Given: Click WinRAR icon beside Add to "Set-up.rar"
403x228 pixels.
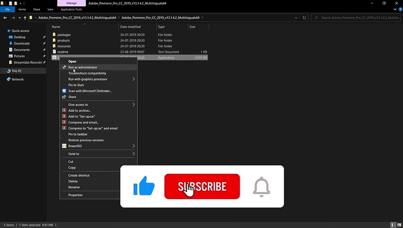Looking at the screenshot, I should [x=64, y=117].
